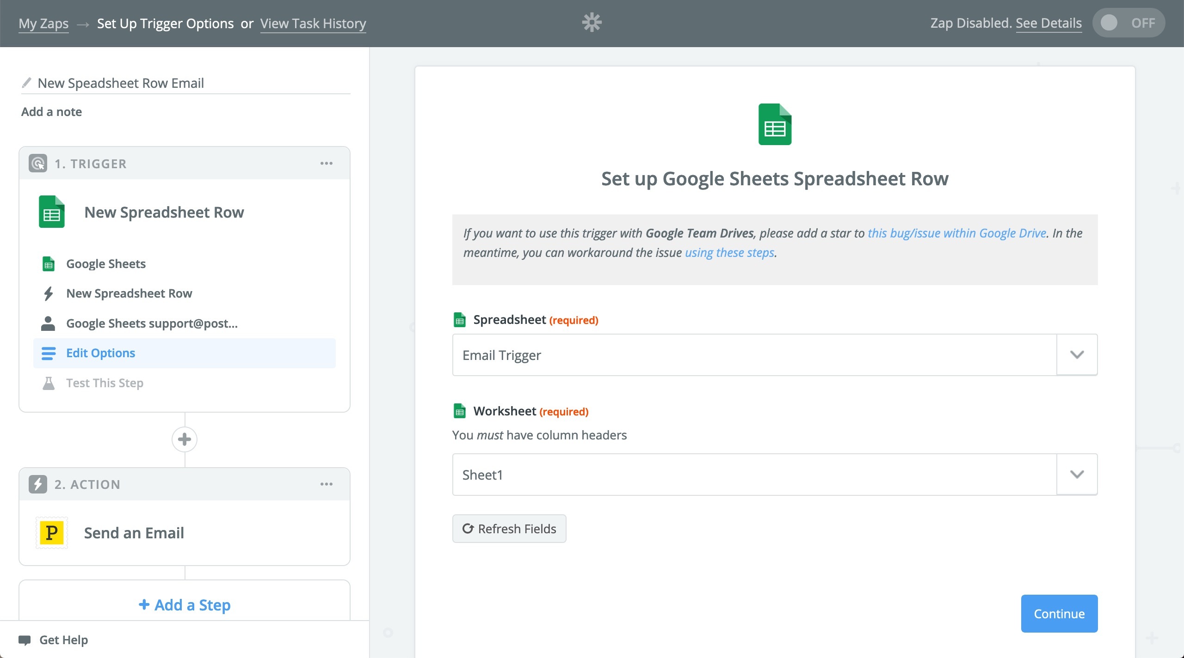
Task: Select the Edit Options step
Action: click(185, 353)
